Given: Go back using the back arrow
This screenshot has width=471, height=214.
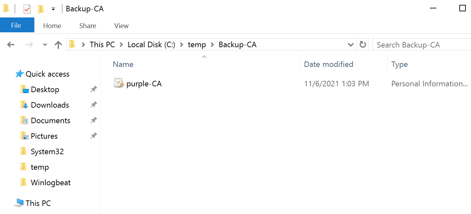Looking at the screenshot, I should point(11,45).
